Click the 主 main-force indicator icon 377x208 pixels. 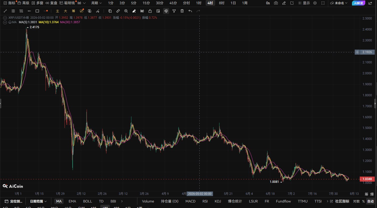point(58,11)
